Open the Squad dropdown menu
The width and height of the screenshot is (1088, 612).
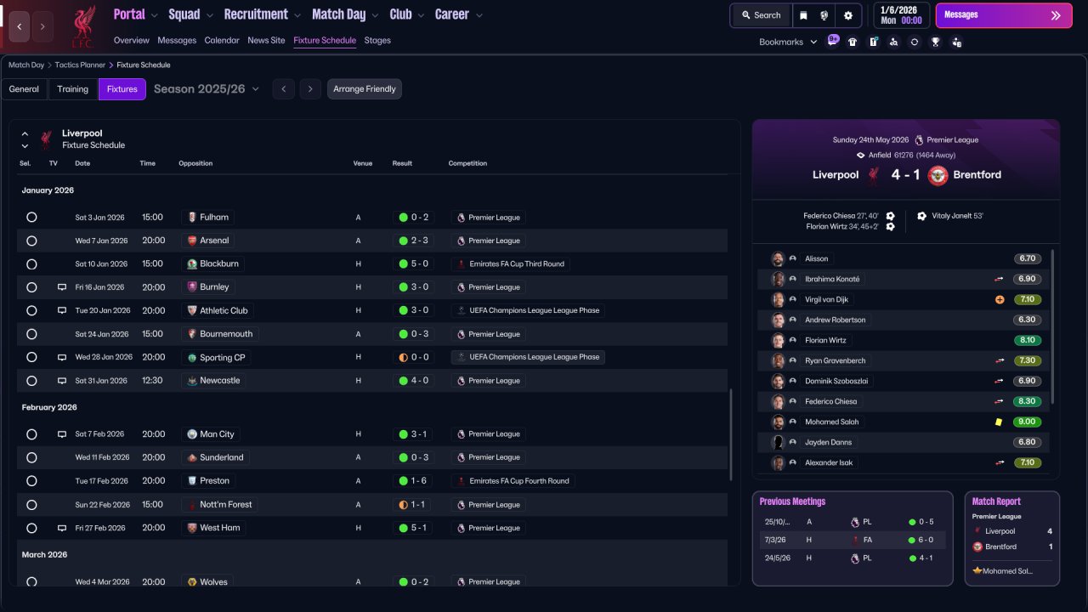191,14
